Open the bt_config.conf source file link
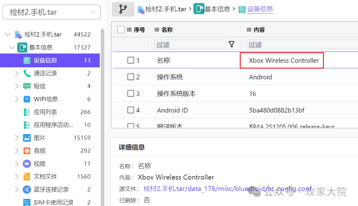 (227, 189)
